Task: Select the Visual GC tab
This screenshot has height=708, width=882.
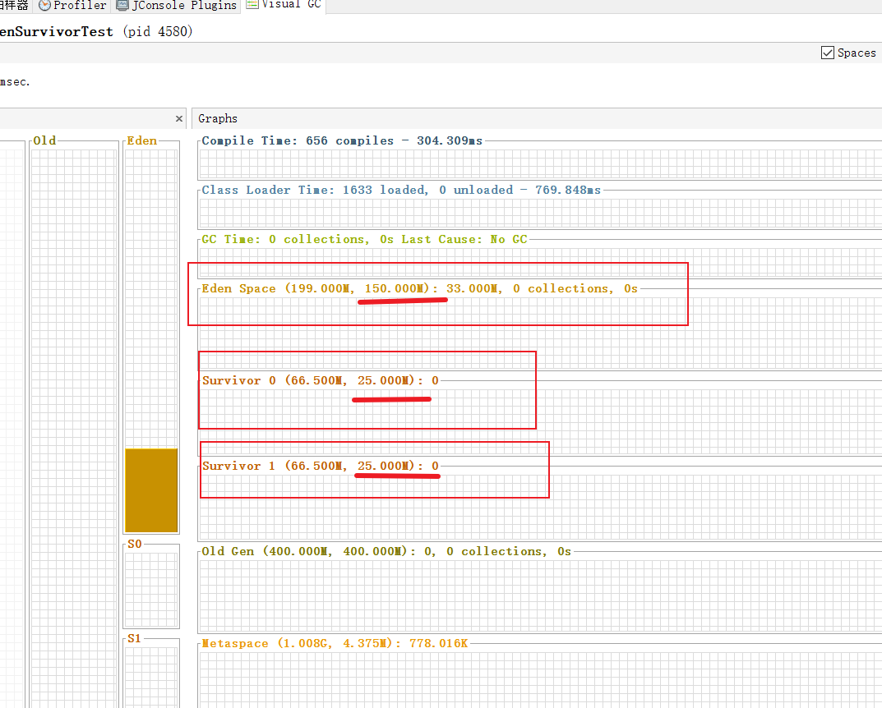Action: click(284, 5)
